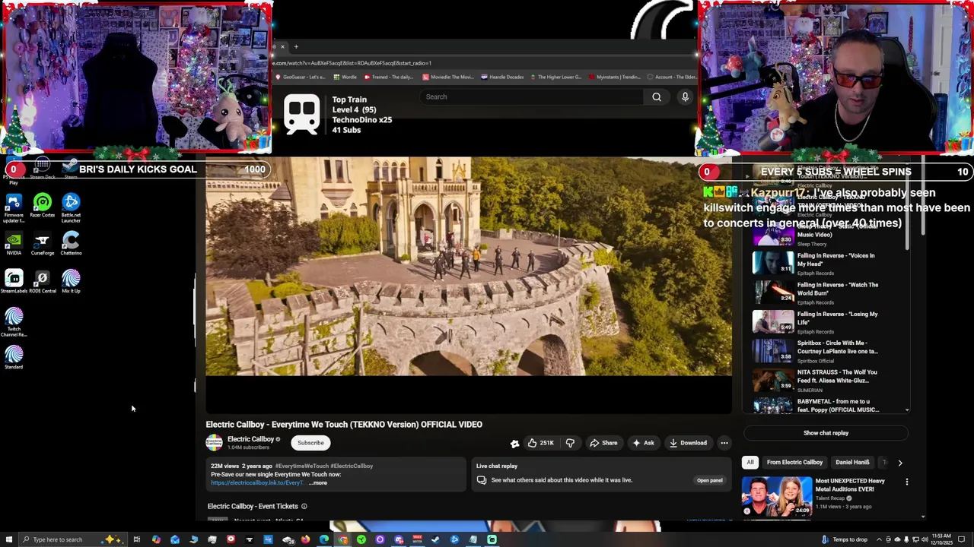Open the Ask AI button
974x547 pixels.
click(643, 443)
